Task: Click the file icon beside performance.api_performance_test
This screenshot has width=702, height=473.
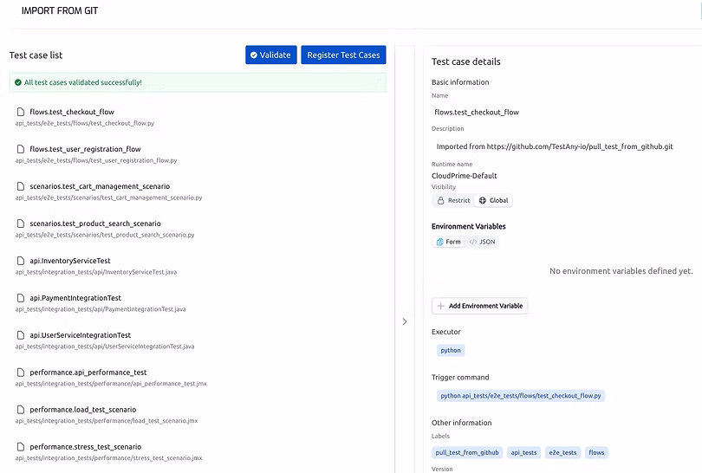Action: pos(21,372)
